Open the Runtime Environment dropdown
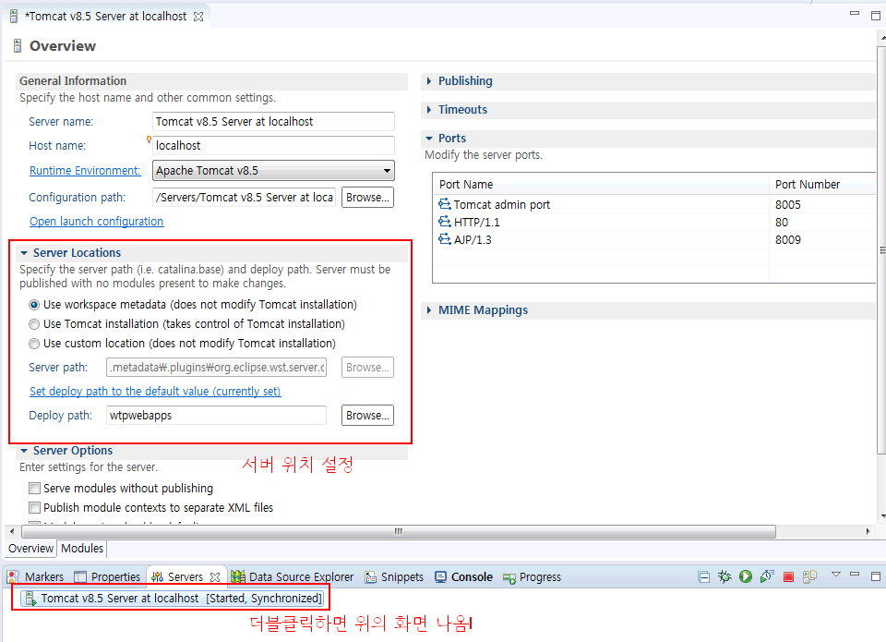 (x=273, y=170)
